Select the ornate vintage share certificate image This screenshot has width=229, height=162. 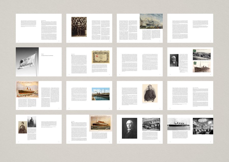(x=101, y=57)
